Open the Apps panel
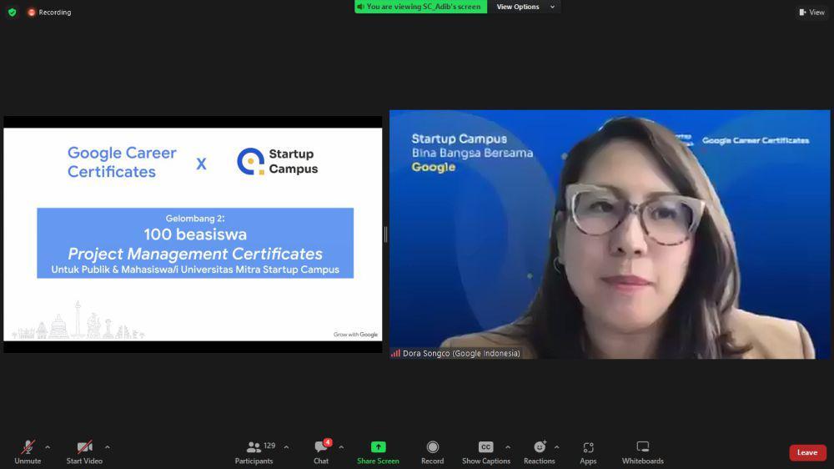834x469 pixels. coord(588,452)
